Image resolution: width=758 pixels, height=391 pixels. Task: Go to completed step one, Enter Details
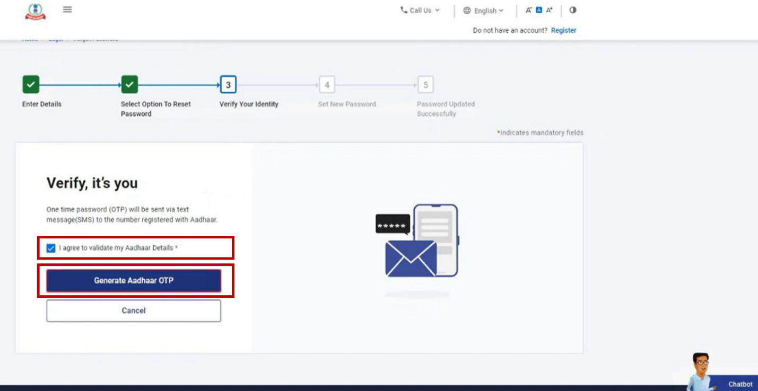point(31,84)
